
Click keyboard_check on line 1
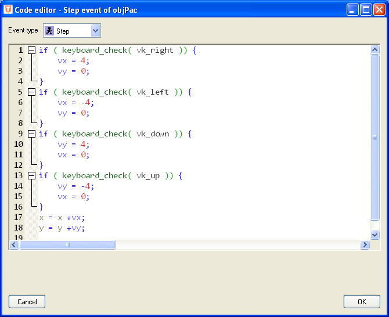pyautogui.click(x=95, y=51)
